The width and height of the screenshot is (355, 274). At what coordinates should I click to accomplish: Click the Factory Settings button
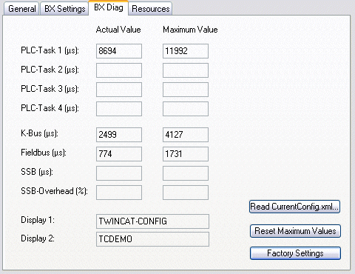pyautogui.click(x=295, y=253)
